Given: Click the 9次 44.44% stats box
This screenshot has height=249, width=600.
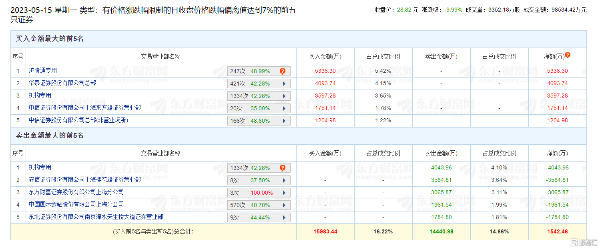Looking at the screenshot, I should 259,217.
